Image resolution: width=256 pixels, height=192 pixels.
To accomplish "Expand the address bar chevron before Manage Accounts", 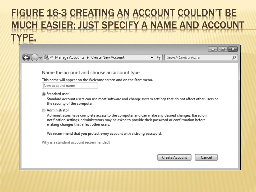I will coord(51,57).
